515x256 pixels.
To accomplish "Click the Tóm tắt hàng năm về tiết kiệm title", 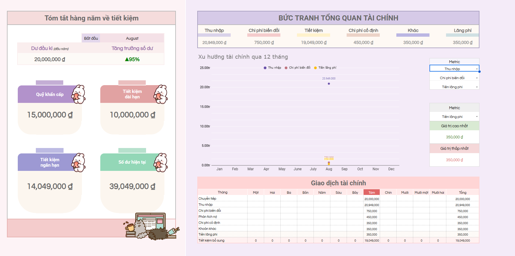I will click(x=92, y=18).
